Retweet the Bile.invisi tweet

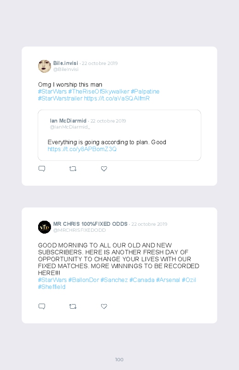pos(73,169)
